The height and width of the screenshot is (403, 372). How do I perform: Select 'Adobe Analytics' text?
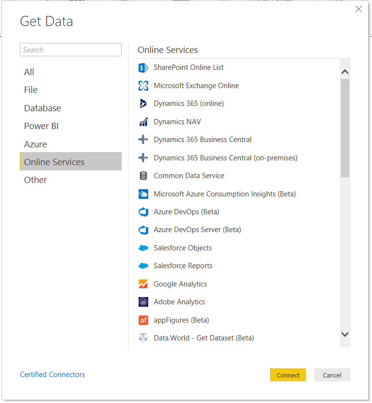[180, 302]
